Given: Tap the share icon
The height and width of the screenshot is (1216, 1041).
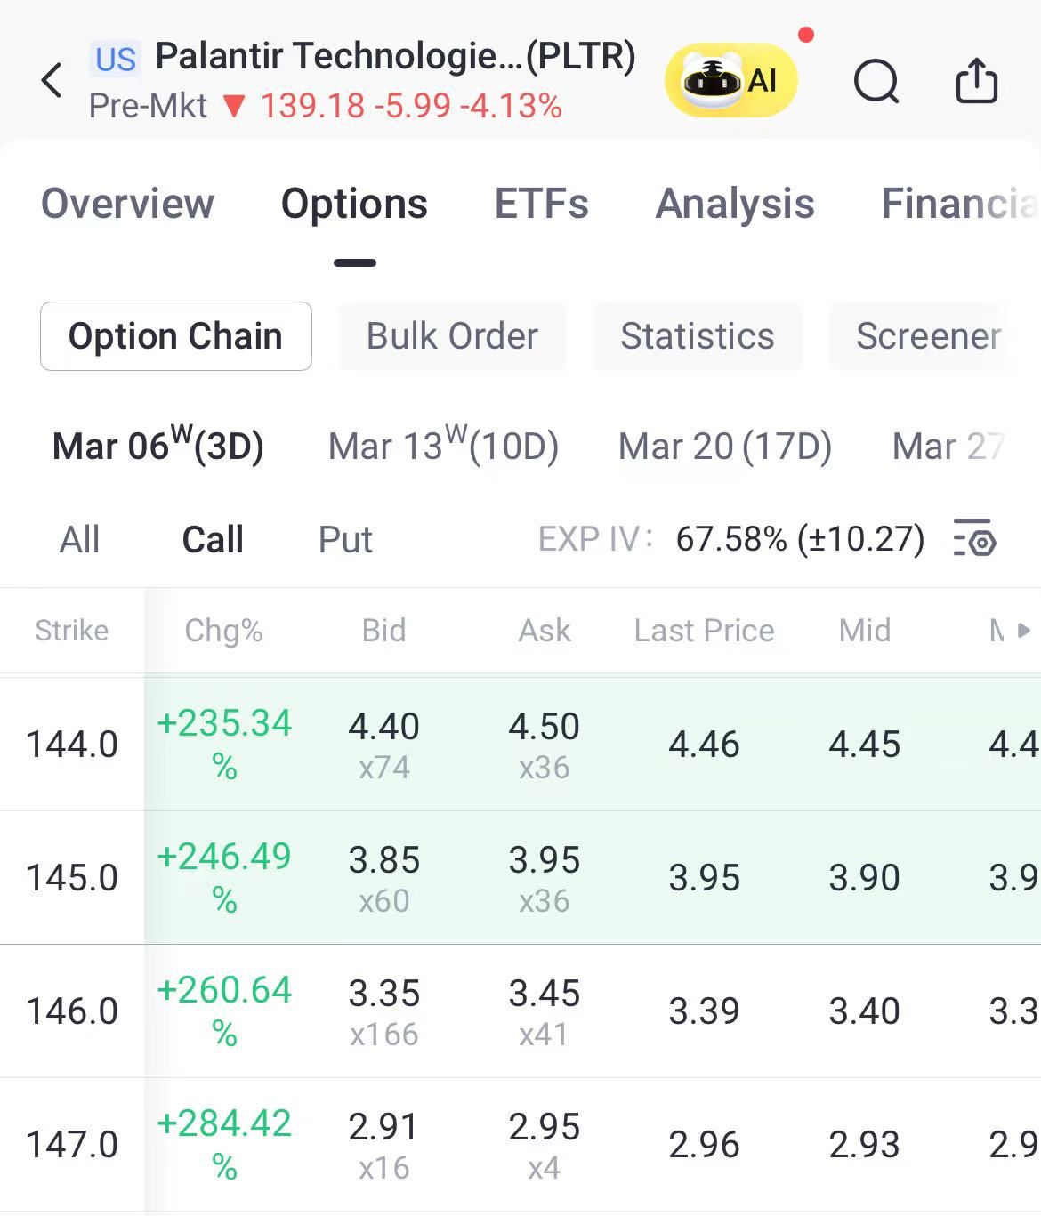Looking at the screenshot, I should (976, 81).
